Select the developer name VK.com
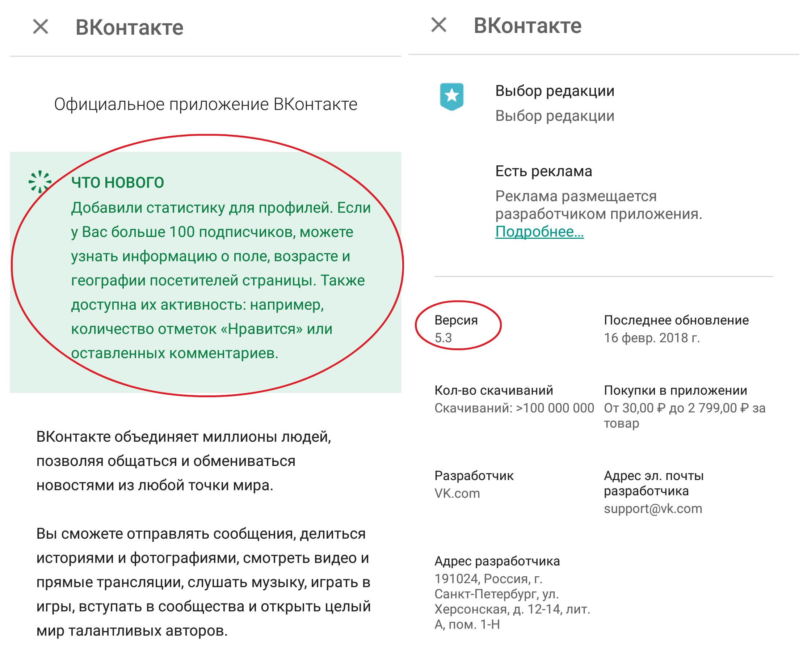This screenshot has width=803, height=649. click(x=457, y=493)
